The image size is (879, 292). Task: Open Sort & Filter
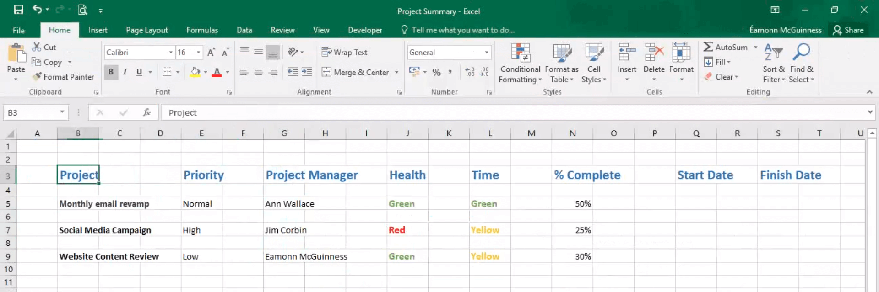coord(774,63)
